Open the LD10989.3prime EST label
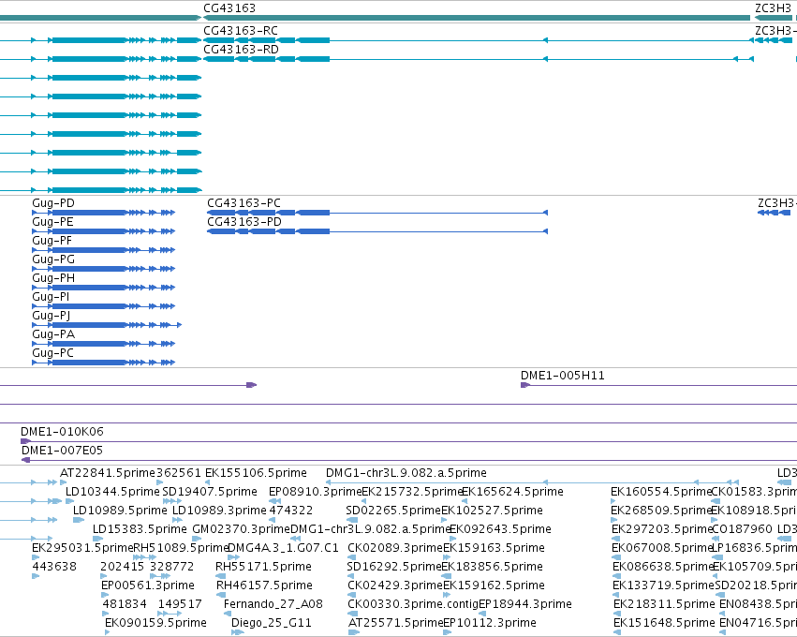The width and height of the screenshot is (797, 637). 219,511
